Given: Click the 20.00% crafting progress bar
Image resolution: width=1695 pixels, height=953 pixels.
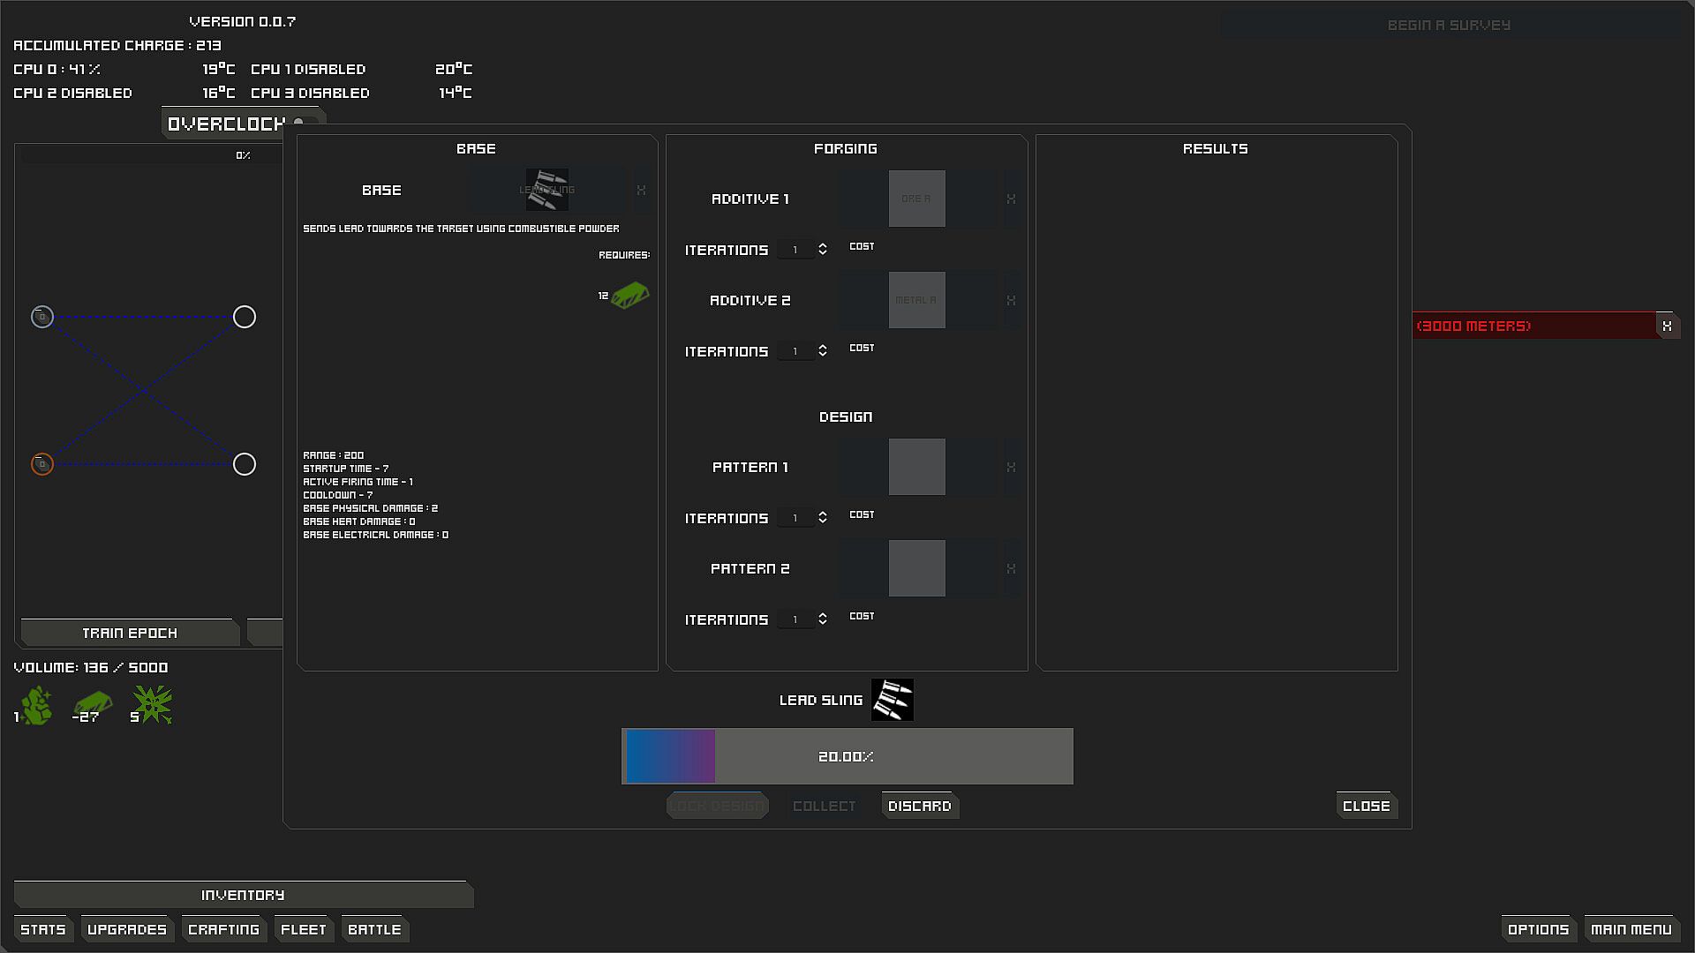Looking at the screenshot, I should [x=847, y=756].
